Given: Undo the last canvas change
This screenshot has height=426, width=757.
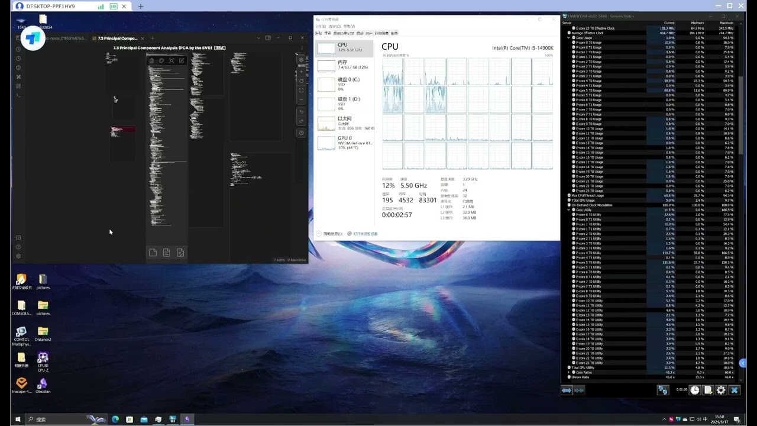Looking at the screenshot, I should [301, 112].
